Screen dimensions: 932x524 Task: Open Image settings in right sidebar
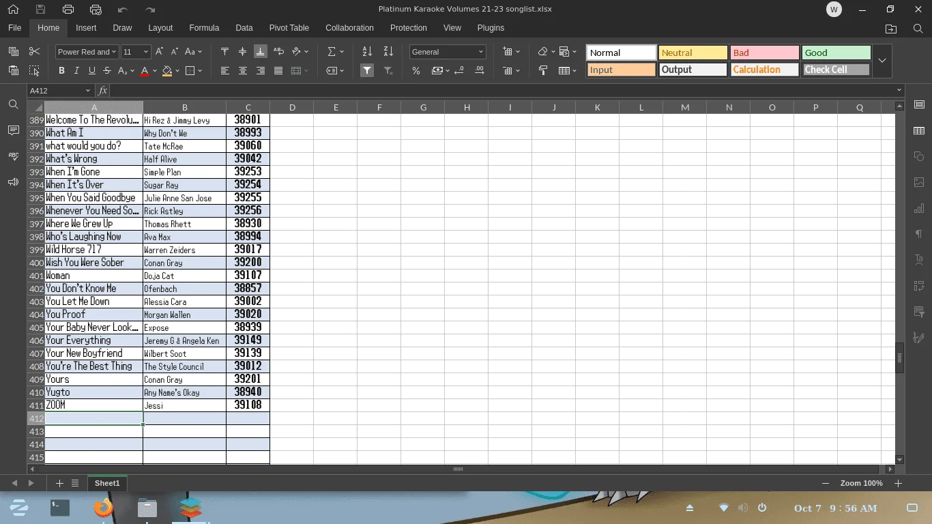click(x=919, y=182)
